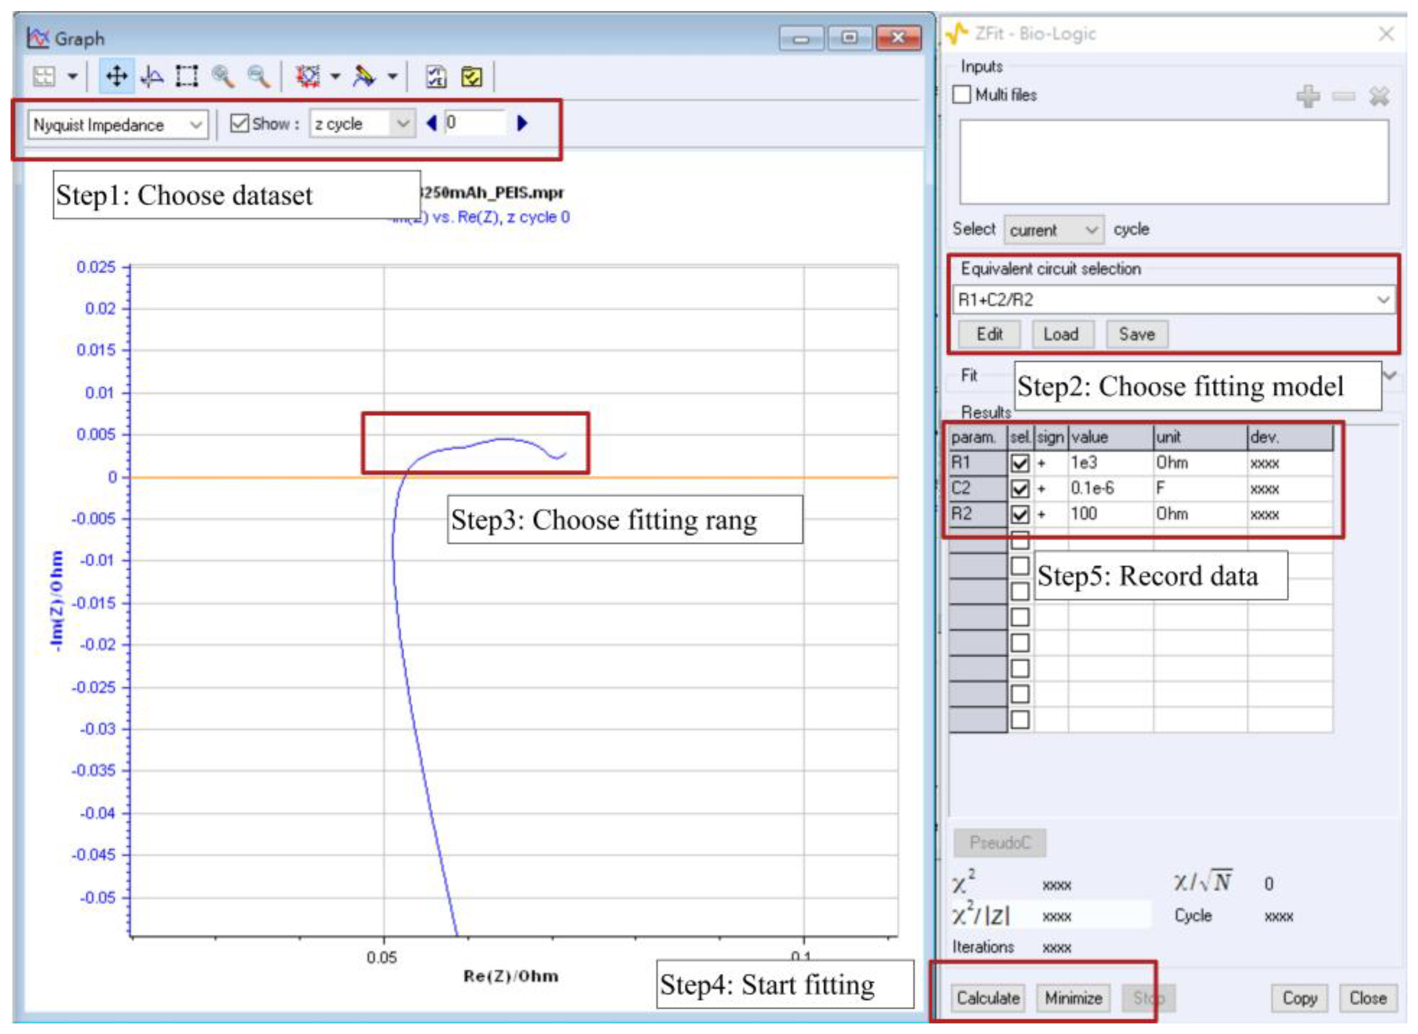Viewport: 1418px width, 1034px height.
Task: Click the yellow checklist folder icon
Action: [x=472, y=76]
